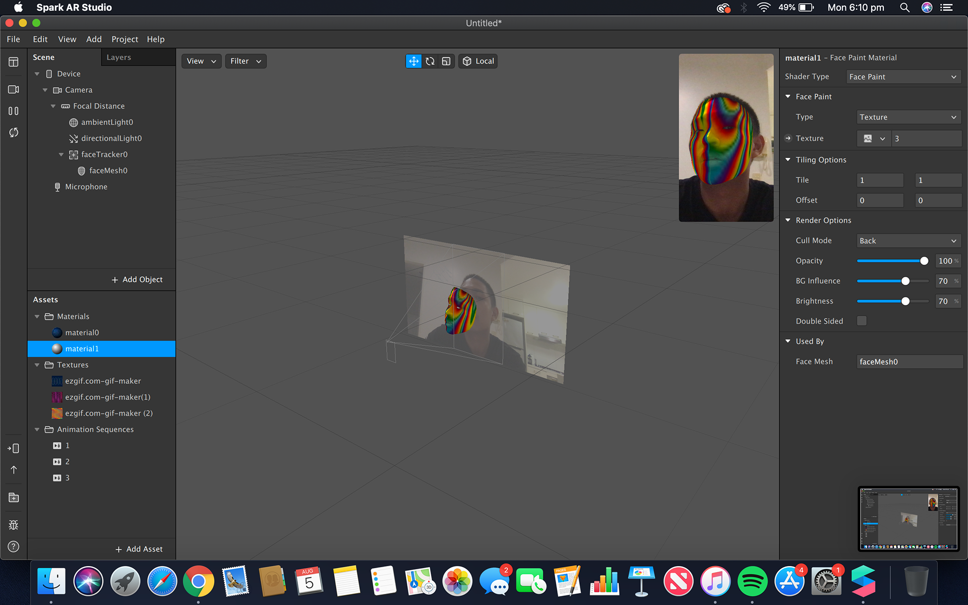This screenshot has width=968, height=605.
Task: Open the Project menu
Action: [125, 39]
